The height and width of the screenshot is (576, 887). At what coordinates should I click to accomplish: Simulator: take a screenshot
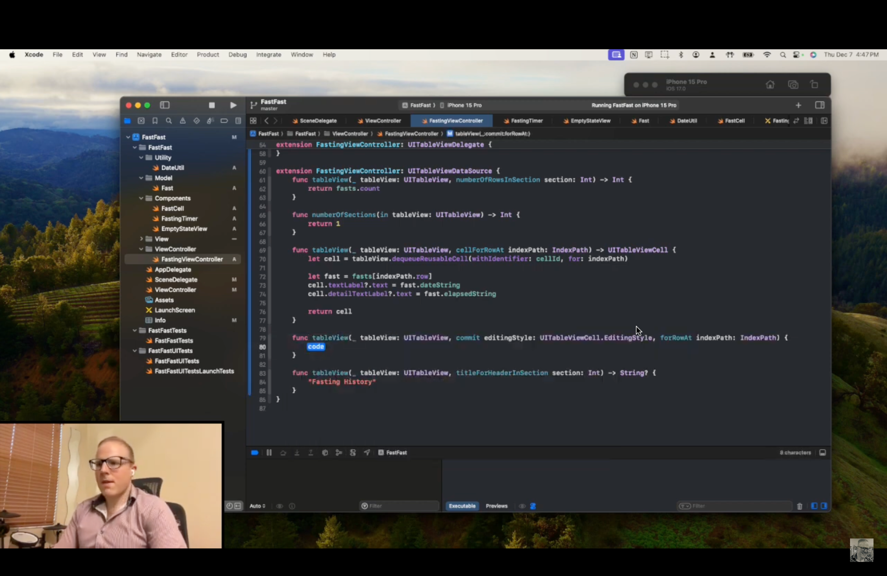[793, 84]
